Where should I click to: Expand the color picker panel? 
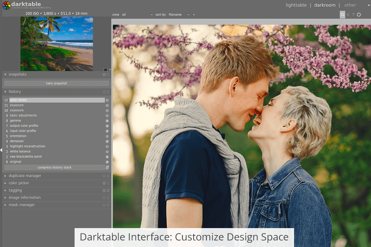click(19, 183)
